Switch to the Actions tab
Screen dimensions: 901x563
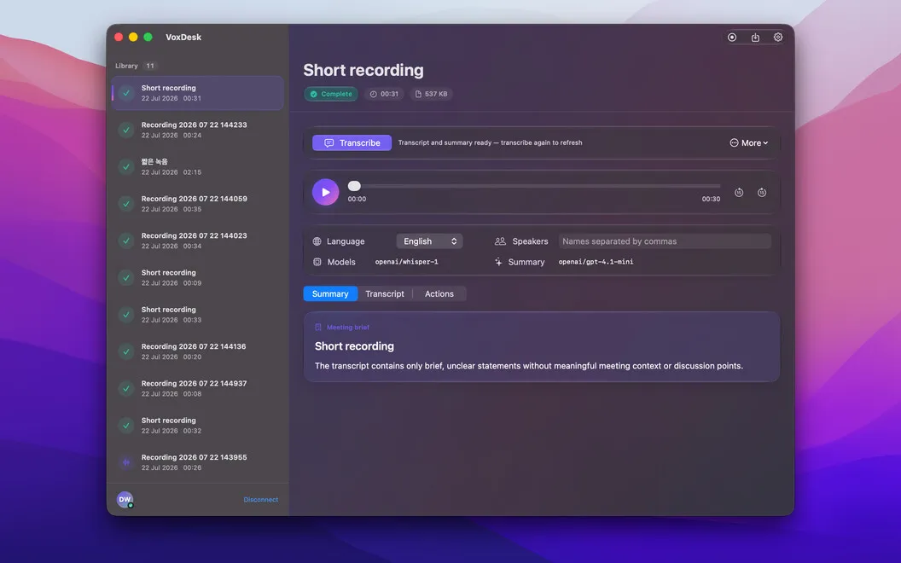(x=439, y=293)
